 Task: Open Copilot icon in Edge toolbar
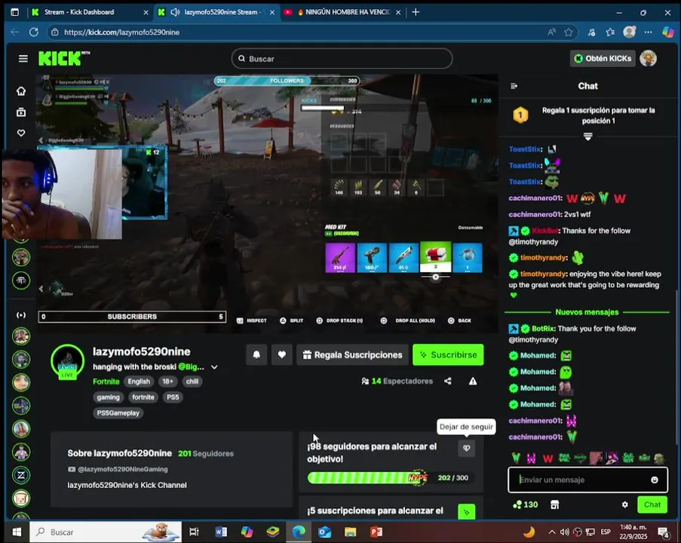pos(668,32)
